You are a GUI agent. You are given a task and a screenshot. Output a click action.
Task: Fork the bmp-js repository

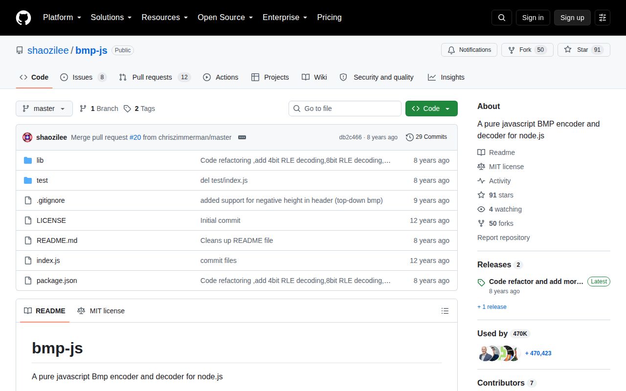527,50
